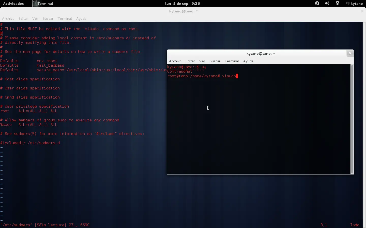Open Ver menu in front terminal
This screenshot has width=366, height=228.
pyautogui.click(x=202, y=61)
